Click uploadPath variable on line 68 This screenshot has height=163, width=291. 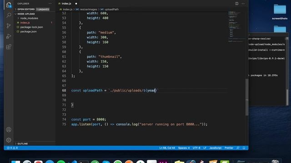coord(93,91)
